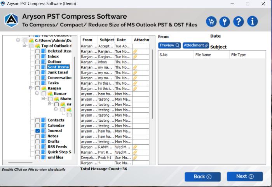This screenshot has width=272, height=187.
Task: Uncheck the Journal checkbox
Action: point(37,131)
